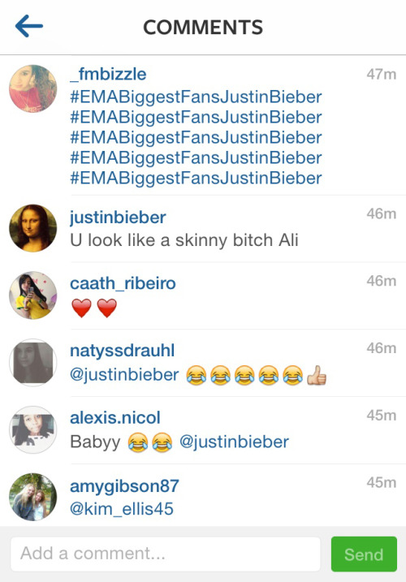Open the caath_ribeiro username
The image size is (406, 582).
pyautogui.click(x=123, y=283)
